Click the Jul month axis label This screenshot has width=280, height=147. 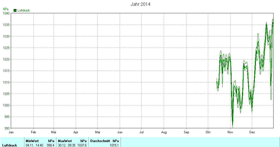click(x=142, y=132)
